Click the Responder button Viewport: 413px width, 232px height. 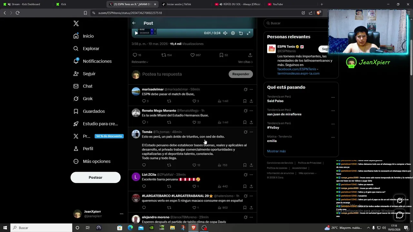point(241,74)
